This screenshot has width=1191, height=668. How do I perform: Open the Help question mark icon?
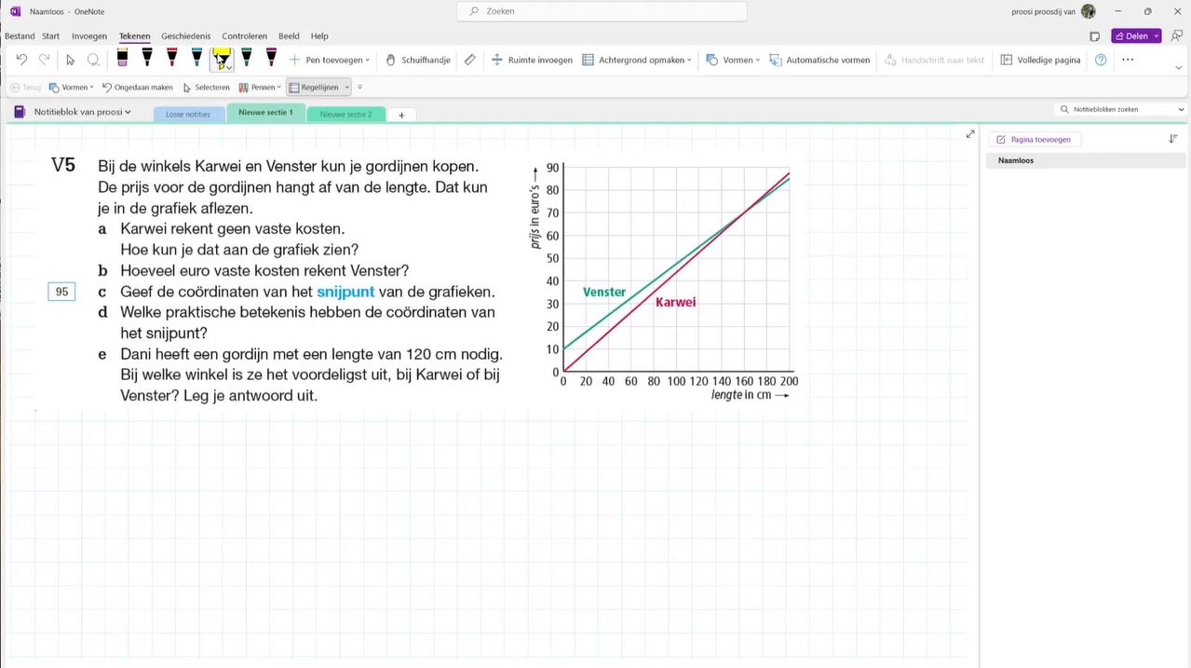pos(1102,60)
